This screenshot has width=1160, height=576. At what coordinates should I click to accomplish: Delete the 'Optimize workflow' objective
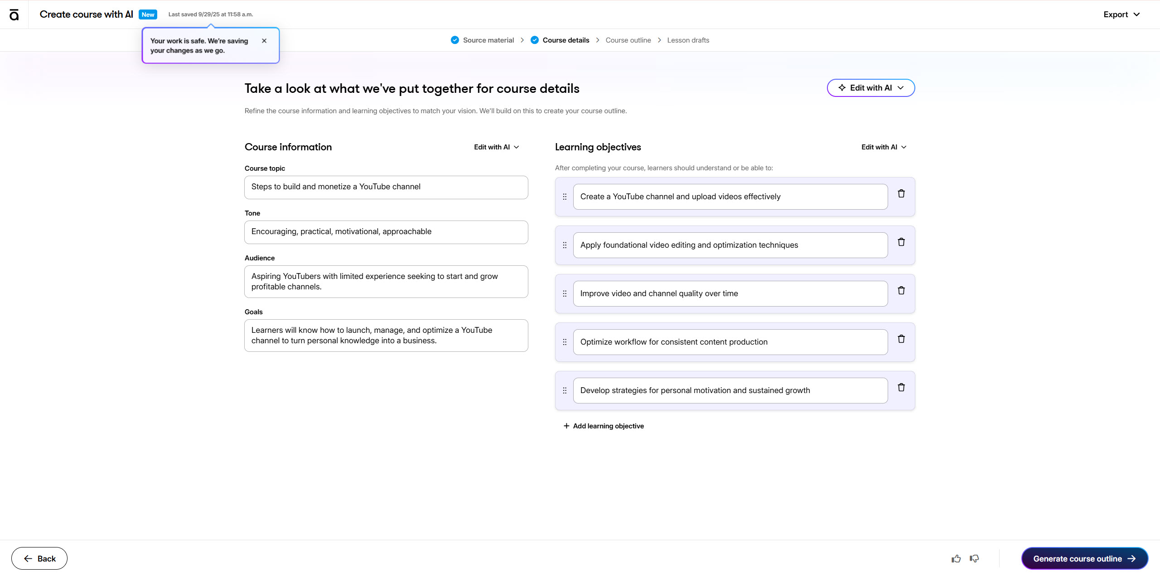coord(901,339)
